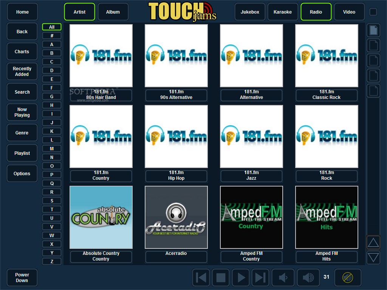Go to fifth page icon on the right side
387x290 pixels.
(373, 91)
